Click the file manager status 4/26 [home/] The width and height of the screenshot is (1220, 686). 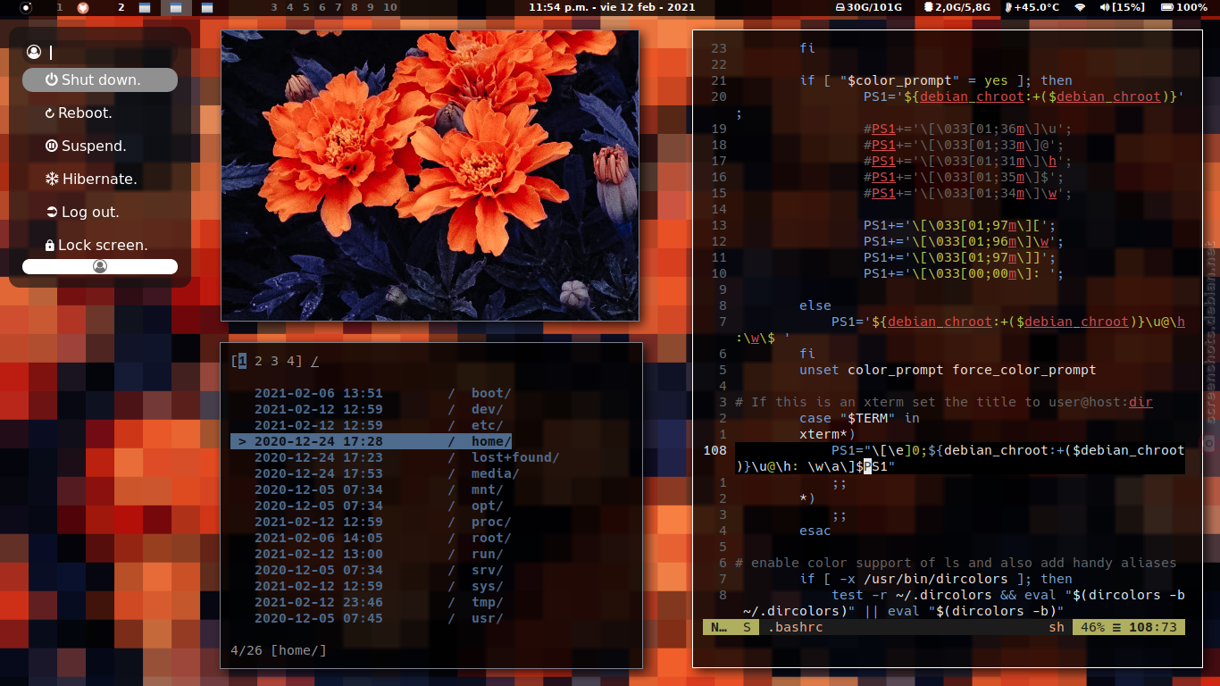click(279, 650)
